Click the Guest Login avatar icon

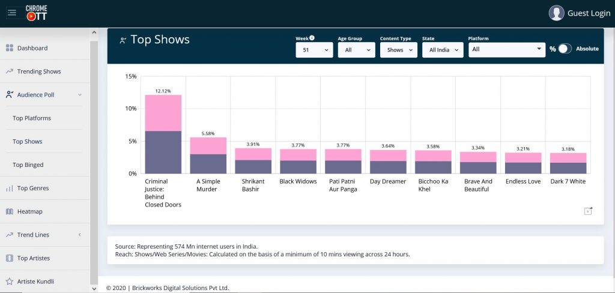556,13
